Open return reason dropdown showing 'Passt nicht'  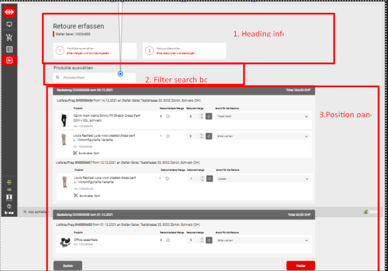(262, 116)
